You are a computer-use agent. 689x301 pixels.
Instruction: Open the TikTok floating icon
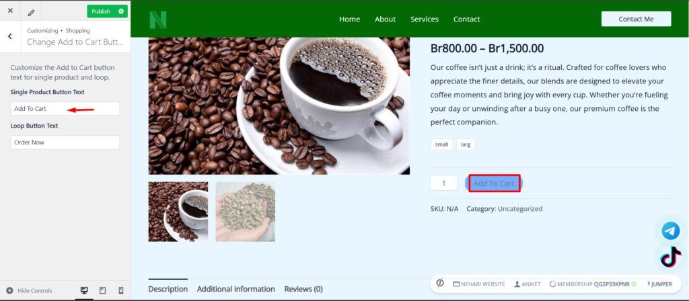coord(671,257)
